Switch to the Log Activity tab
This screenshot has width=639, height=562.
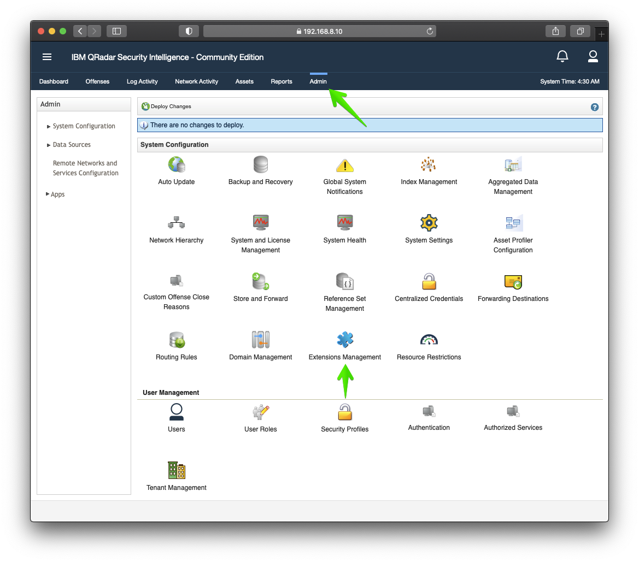(142, 81)
